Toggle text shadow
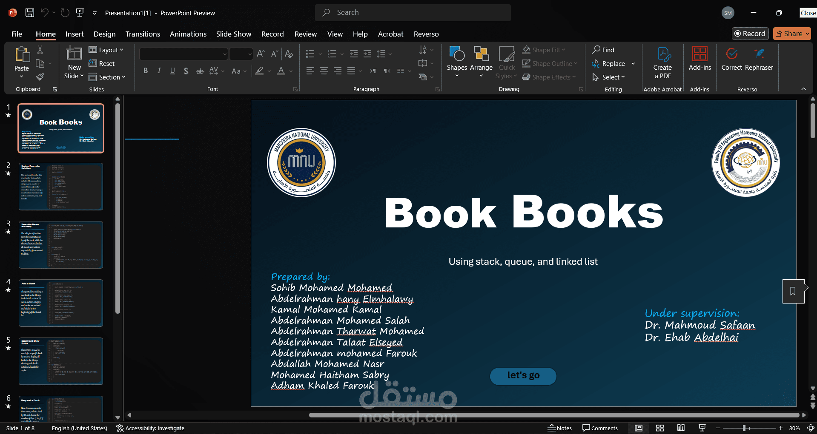This screenshot has height=434, width=817. coord(186,71)
